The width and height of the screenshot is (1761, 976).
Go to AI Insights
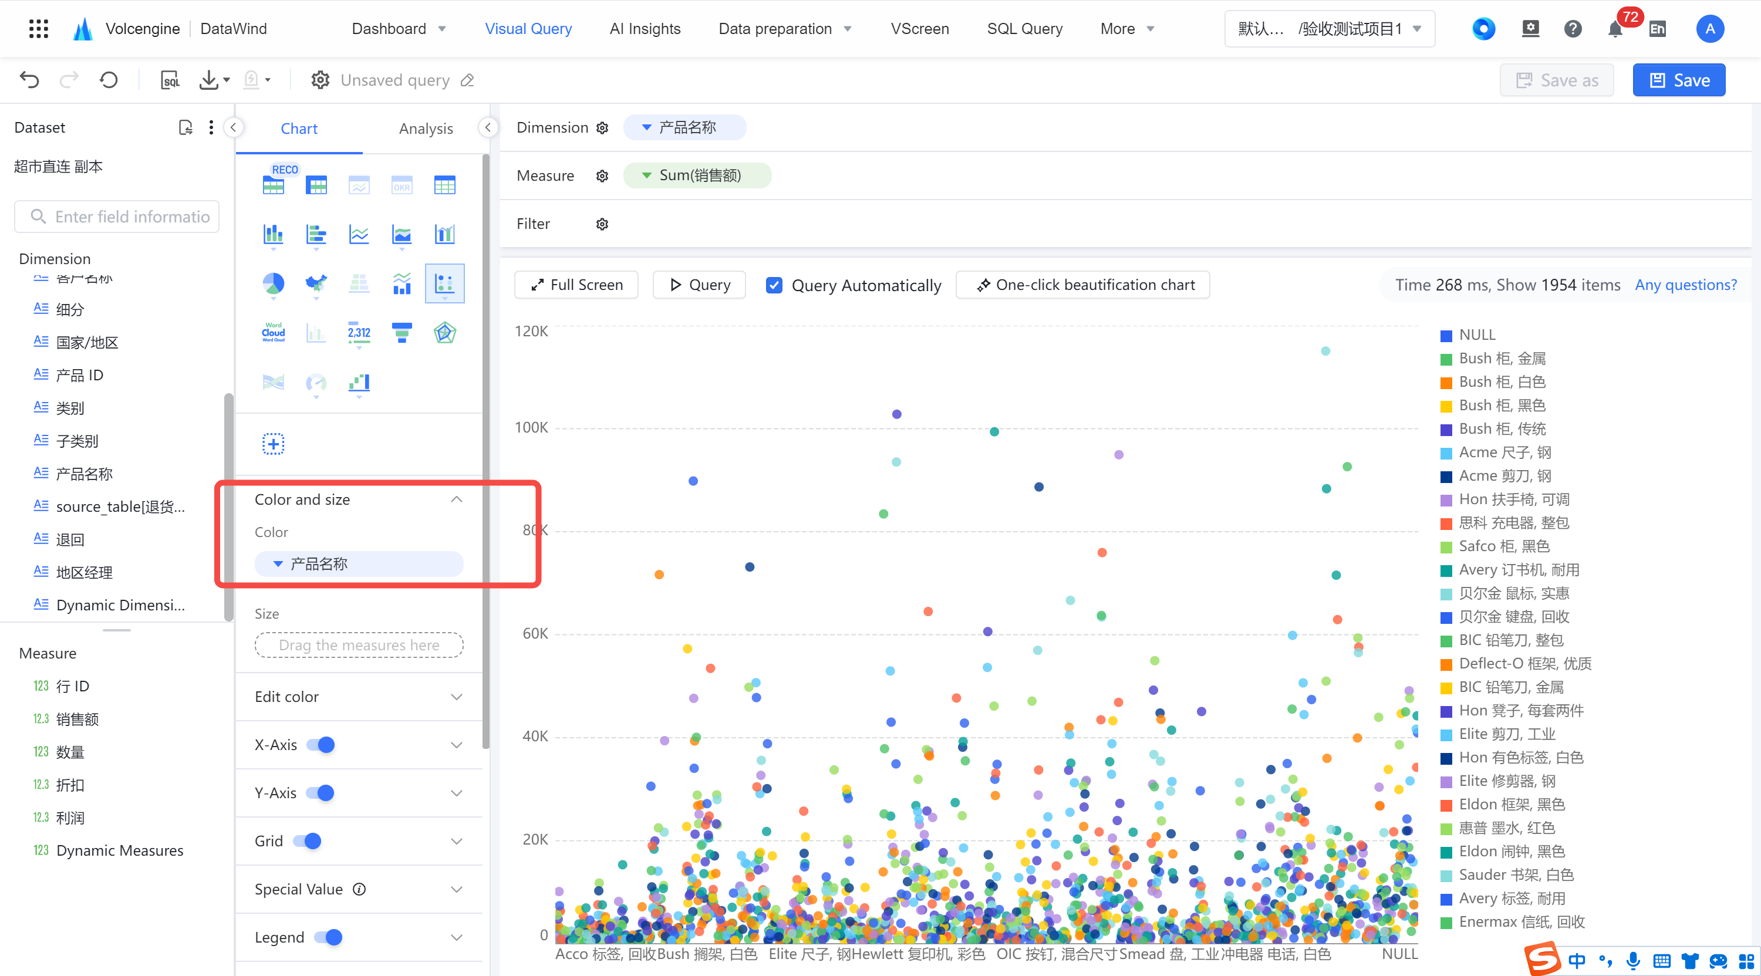pos(645,28)
